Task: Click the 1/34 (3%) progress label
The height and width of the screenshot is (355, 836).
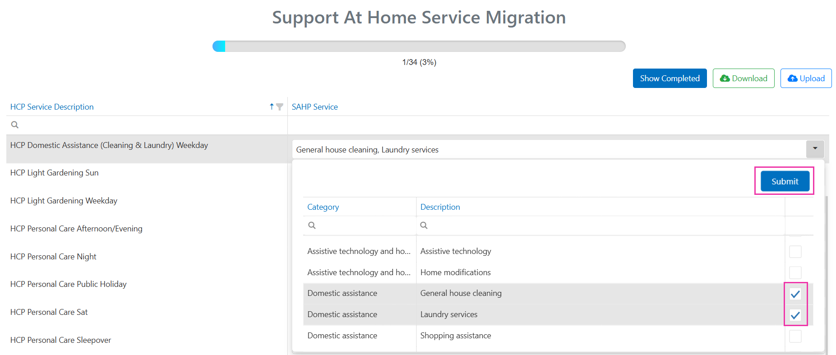Action: (419, 62)
